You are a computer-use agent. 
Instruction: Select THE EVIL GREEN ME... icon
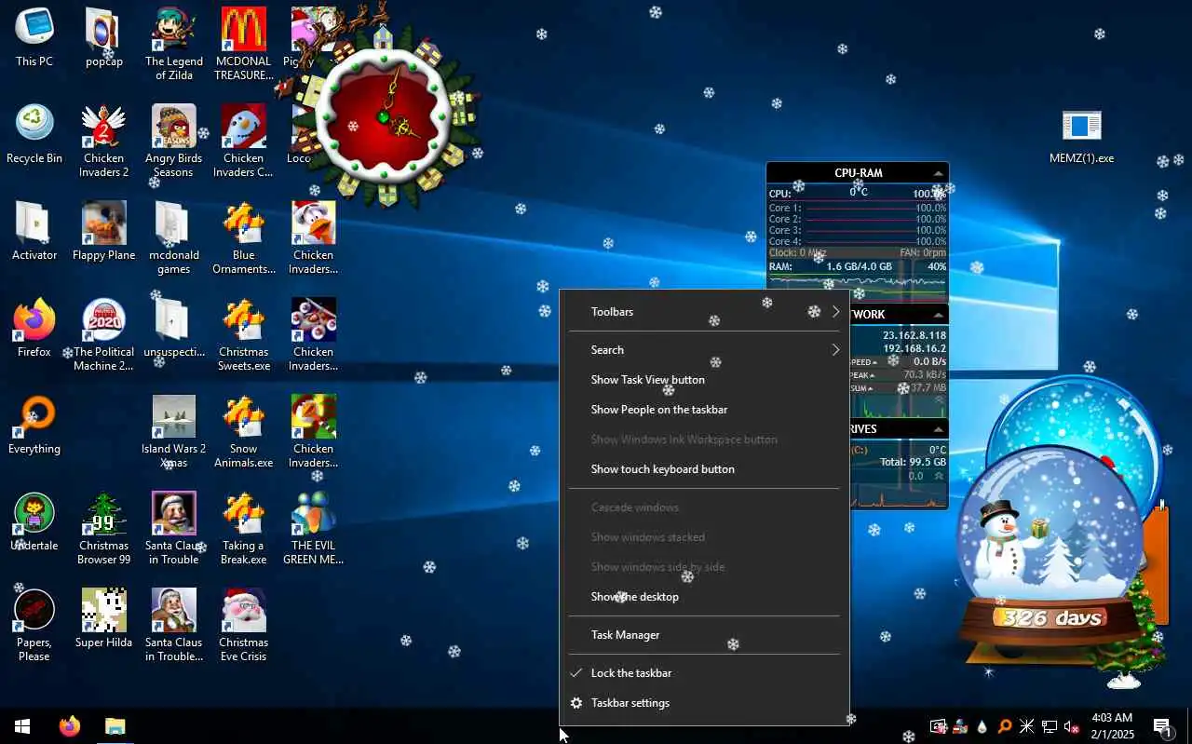click(x=313, y=528)
